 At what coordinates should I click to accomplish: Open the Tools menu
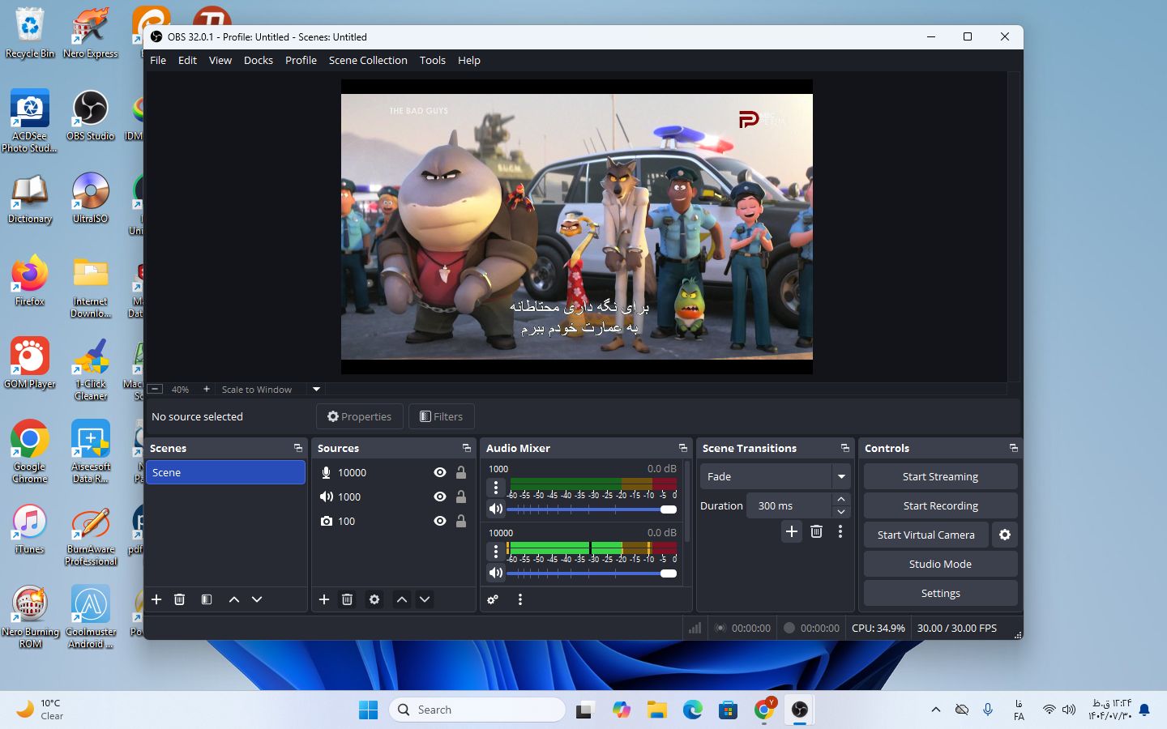pyautogui.click(x=433, y=60)
